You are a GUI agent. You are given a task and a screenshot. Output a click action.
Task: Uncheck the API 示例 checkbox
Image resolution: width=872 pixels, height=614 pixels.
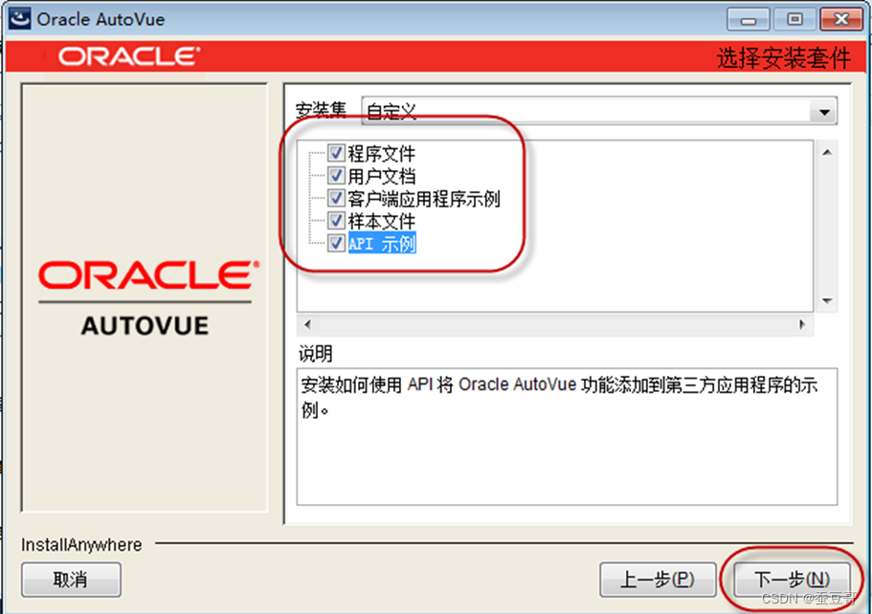tap(336, 243)
